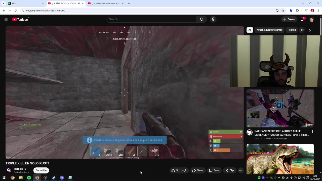Open the YouTube account avatar menu
Viewport: 322px width, 181px height.
pyautogui.click(x=312, y=19)
